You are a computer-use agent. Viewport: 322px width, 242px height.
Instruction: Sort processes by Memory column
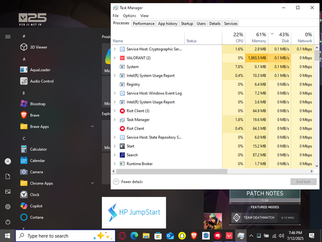point(257,37)
